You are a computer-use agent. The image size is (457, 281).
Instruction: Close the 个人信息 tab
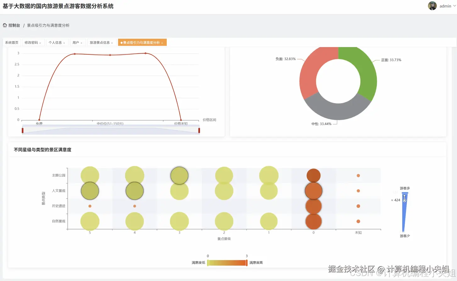click(x=64, y=43)
